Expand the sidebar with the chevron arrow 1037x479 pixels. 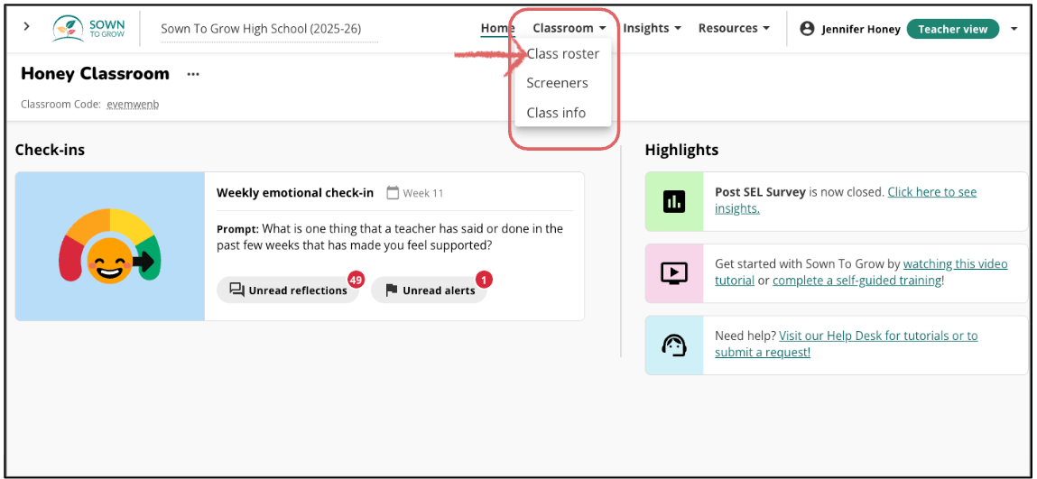coord(26,27)
